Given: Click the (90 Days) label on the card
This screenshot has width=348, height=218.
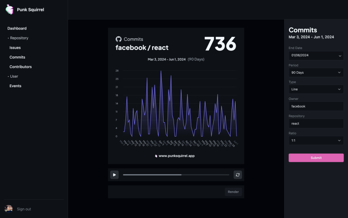Looking at the screenshot, I should [196, 59].
